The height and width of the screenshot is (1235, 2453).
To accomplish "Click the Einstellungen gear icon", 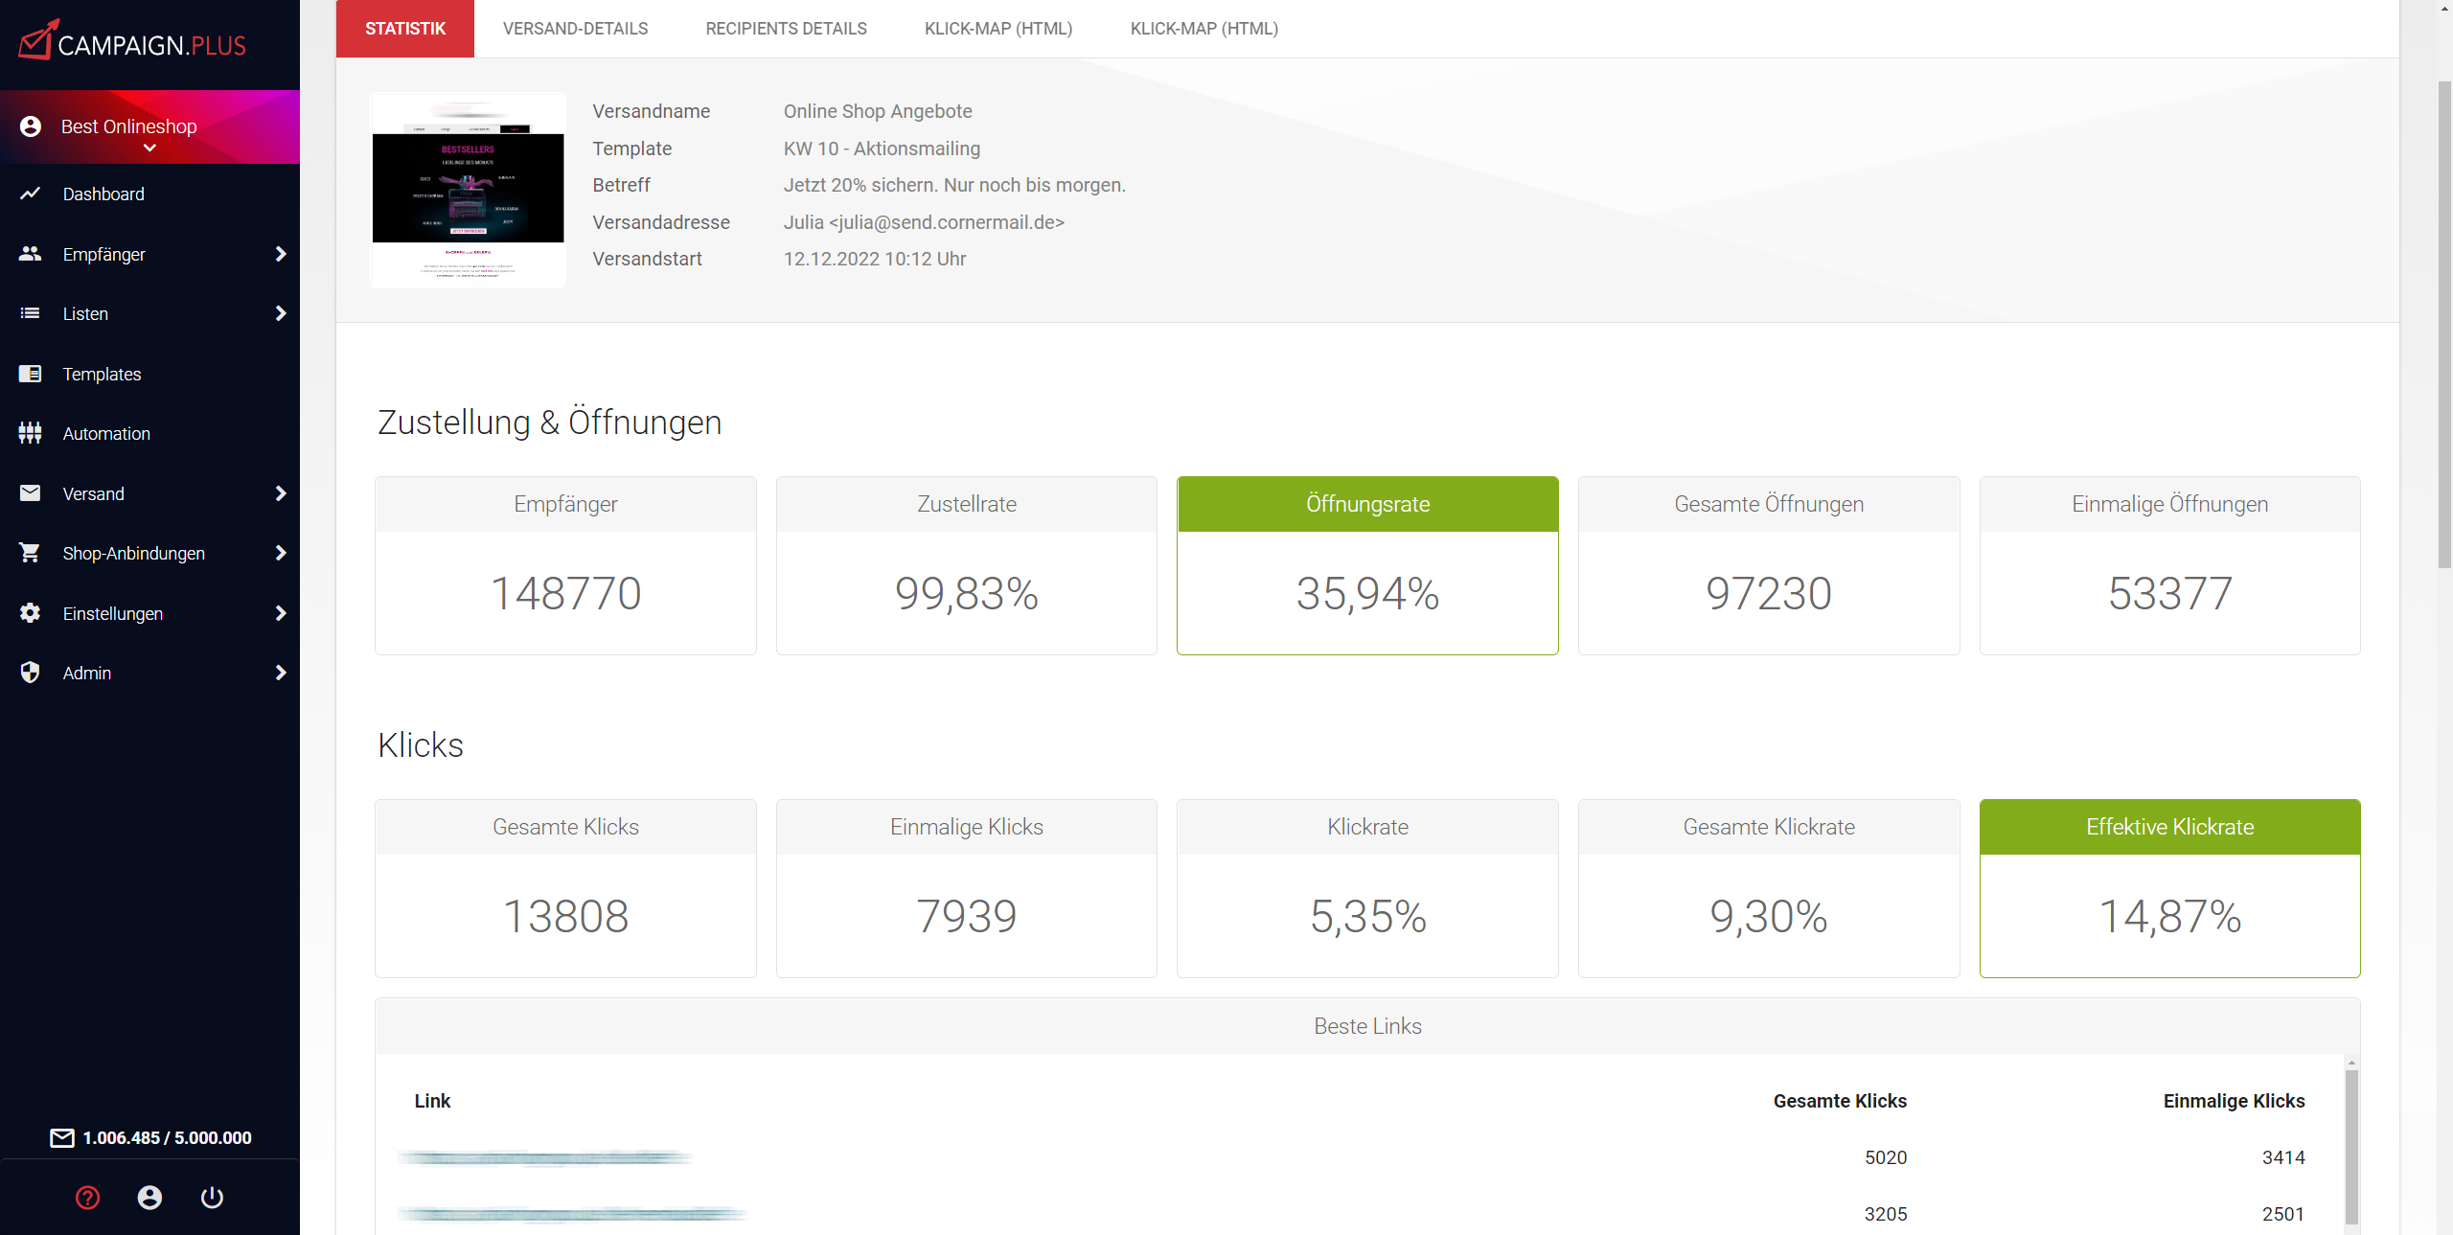I will [x=31, y=613].
